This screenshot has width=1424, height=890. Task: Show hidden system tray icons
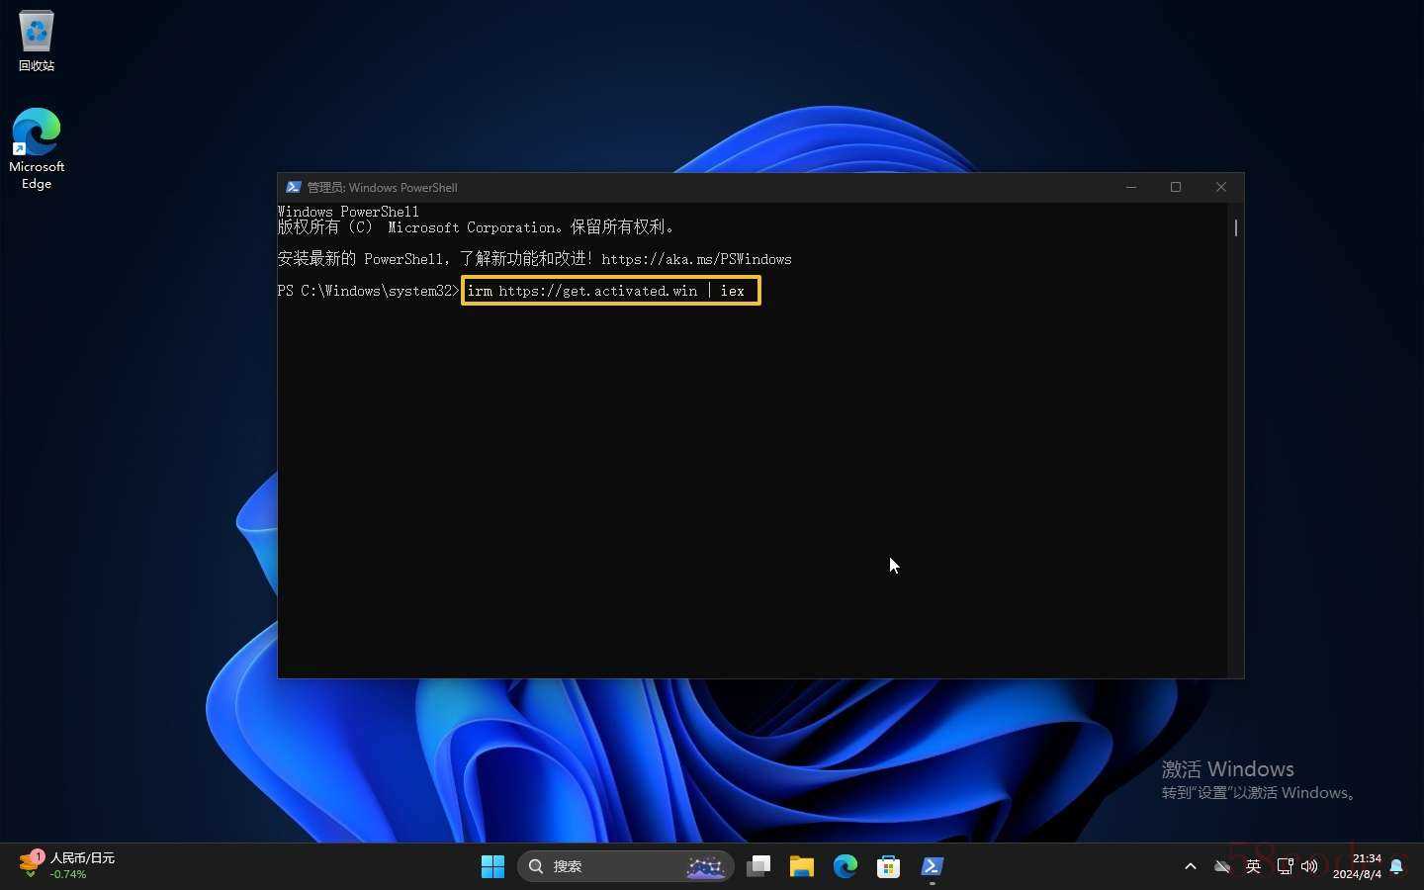click(1191, 866)
